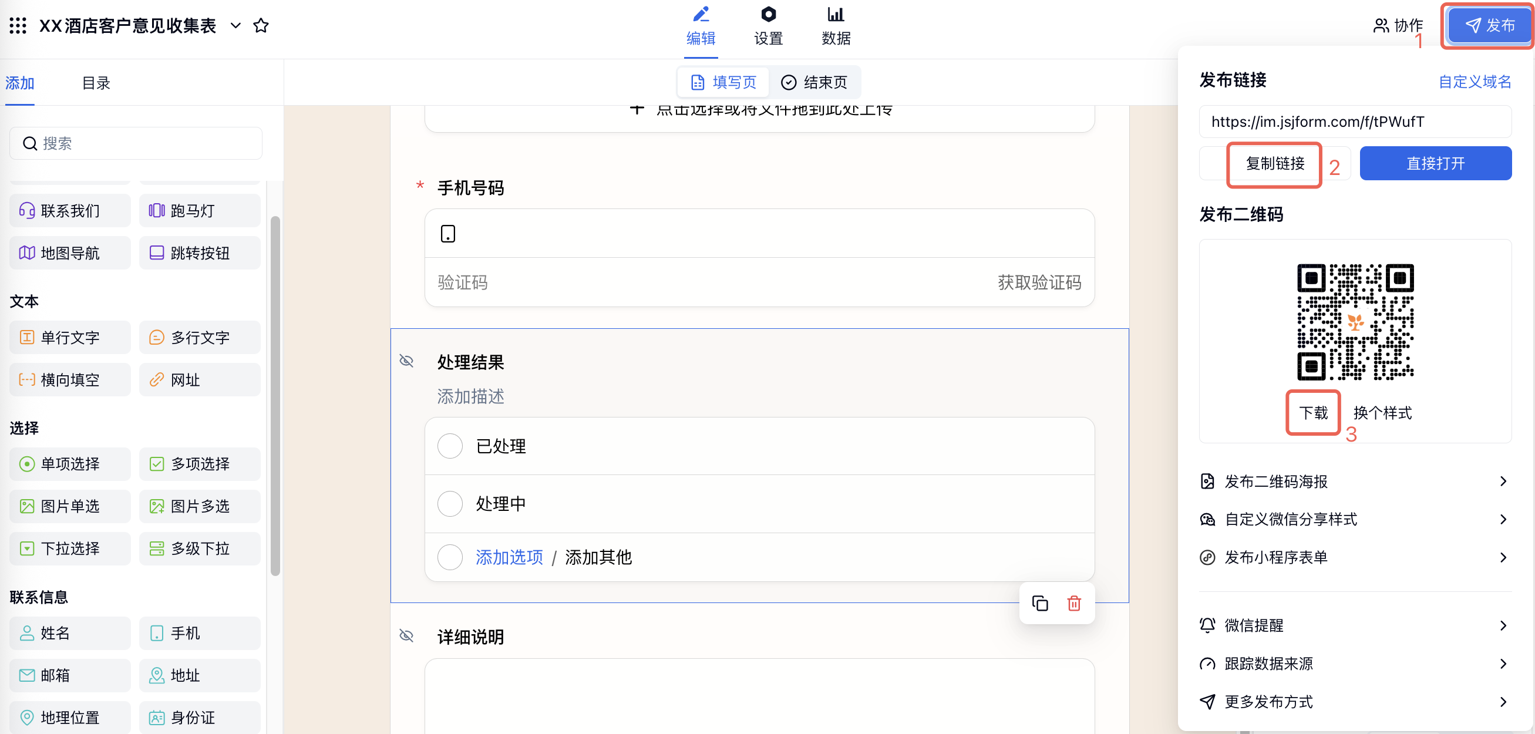Add 图片多选 field
The image size is (1535, 734).
(200, 506)
